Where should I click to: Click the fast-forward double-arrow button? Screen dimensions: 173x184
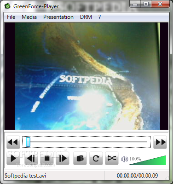click(x=160, y=142)
